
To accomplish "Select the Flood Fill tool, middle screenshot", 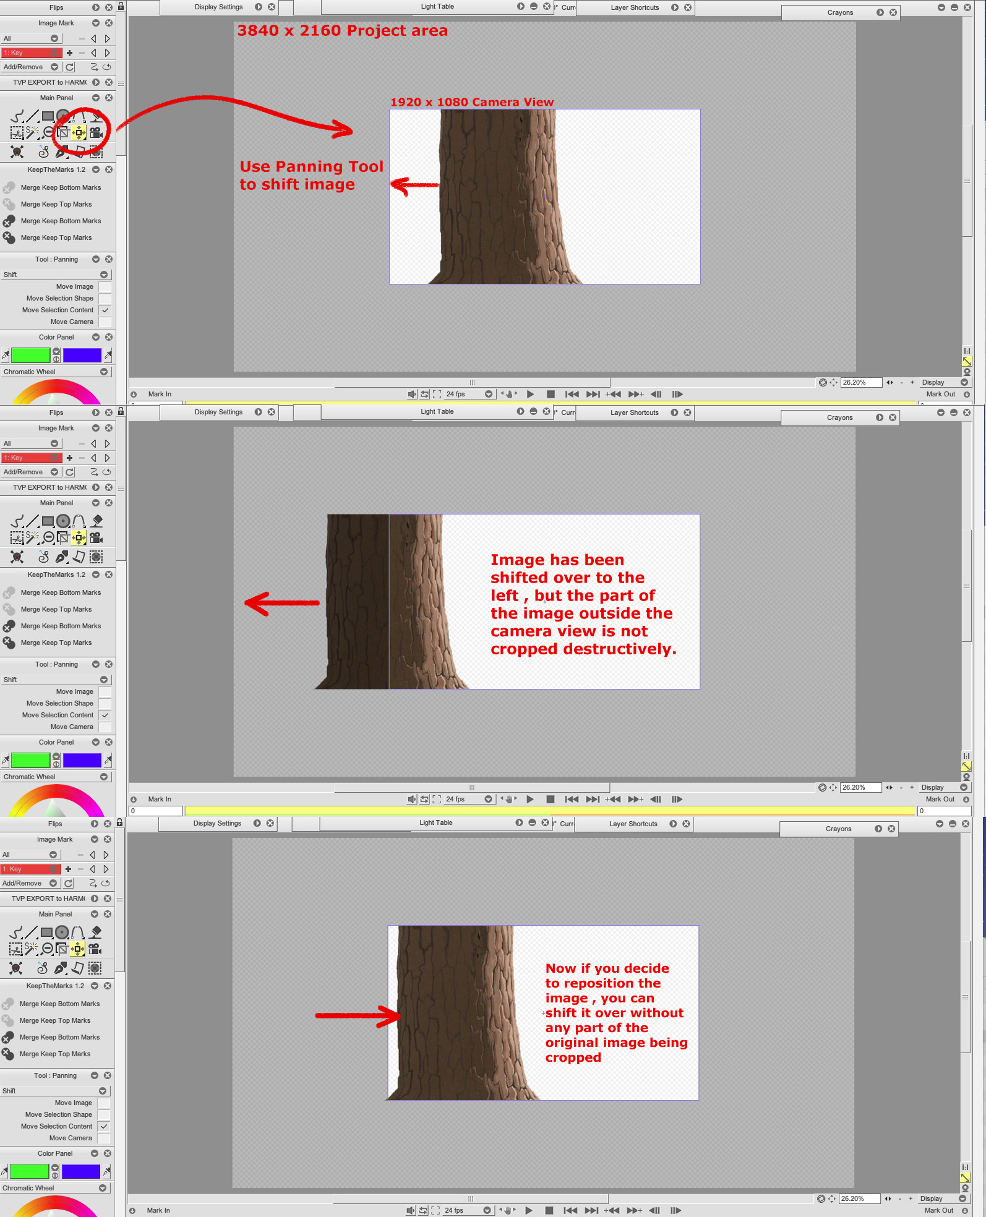I will [96, 521].
